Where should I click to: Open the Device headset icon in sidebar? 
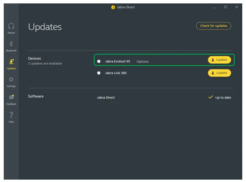[x=11, y=27]
